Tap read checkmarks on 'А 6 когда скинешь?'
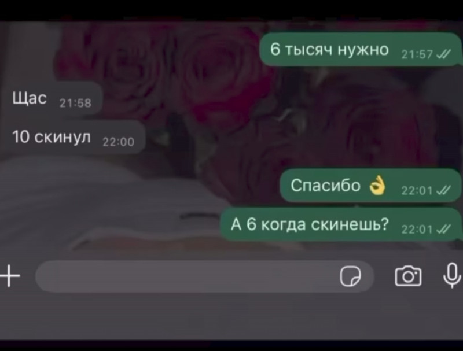 [x=443, y=229]
